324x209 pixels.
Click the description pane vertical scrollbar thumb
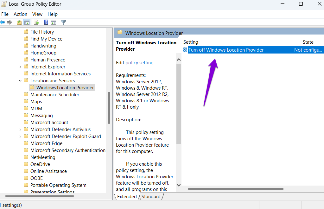click(179, 104)
